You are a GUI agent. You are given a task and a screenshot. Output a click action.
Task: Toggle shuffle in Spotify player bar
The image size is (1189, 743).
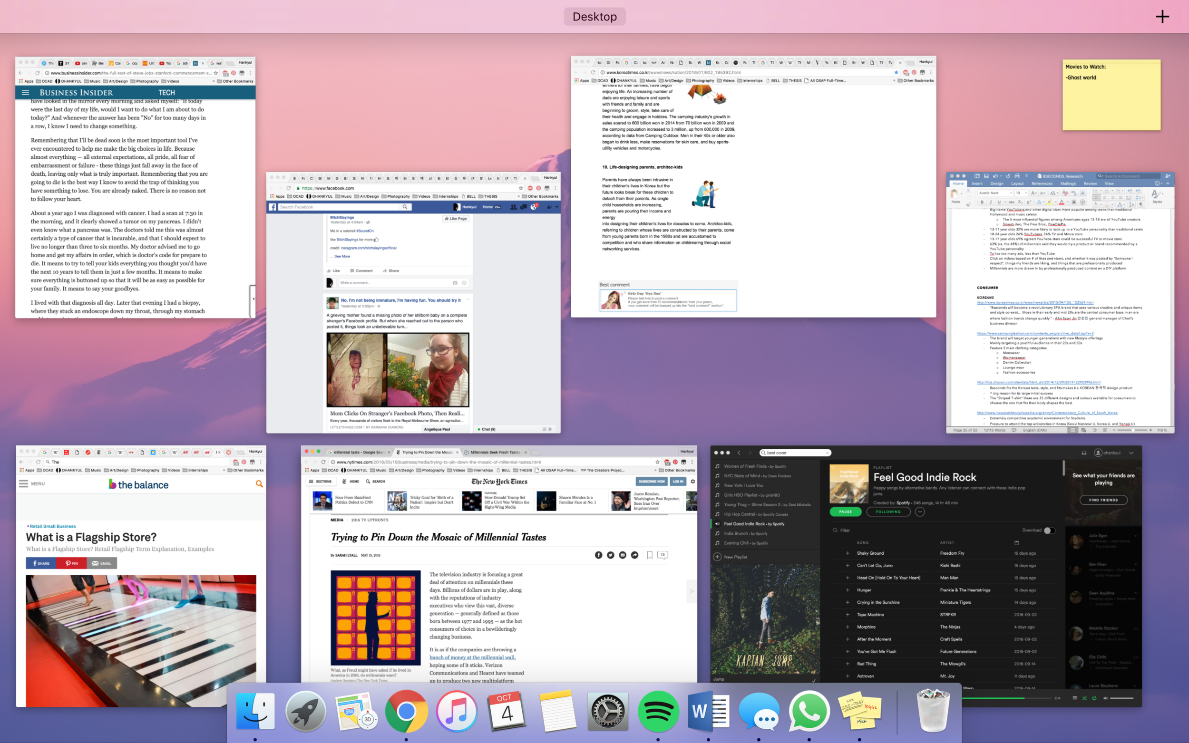[x=1084, y=698]
